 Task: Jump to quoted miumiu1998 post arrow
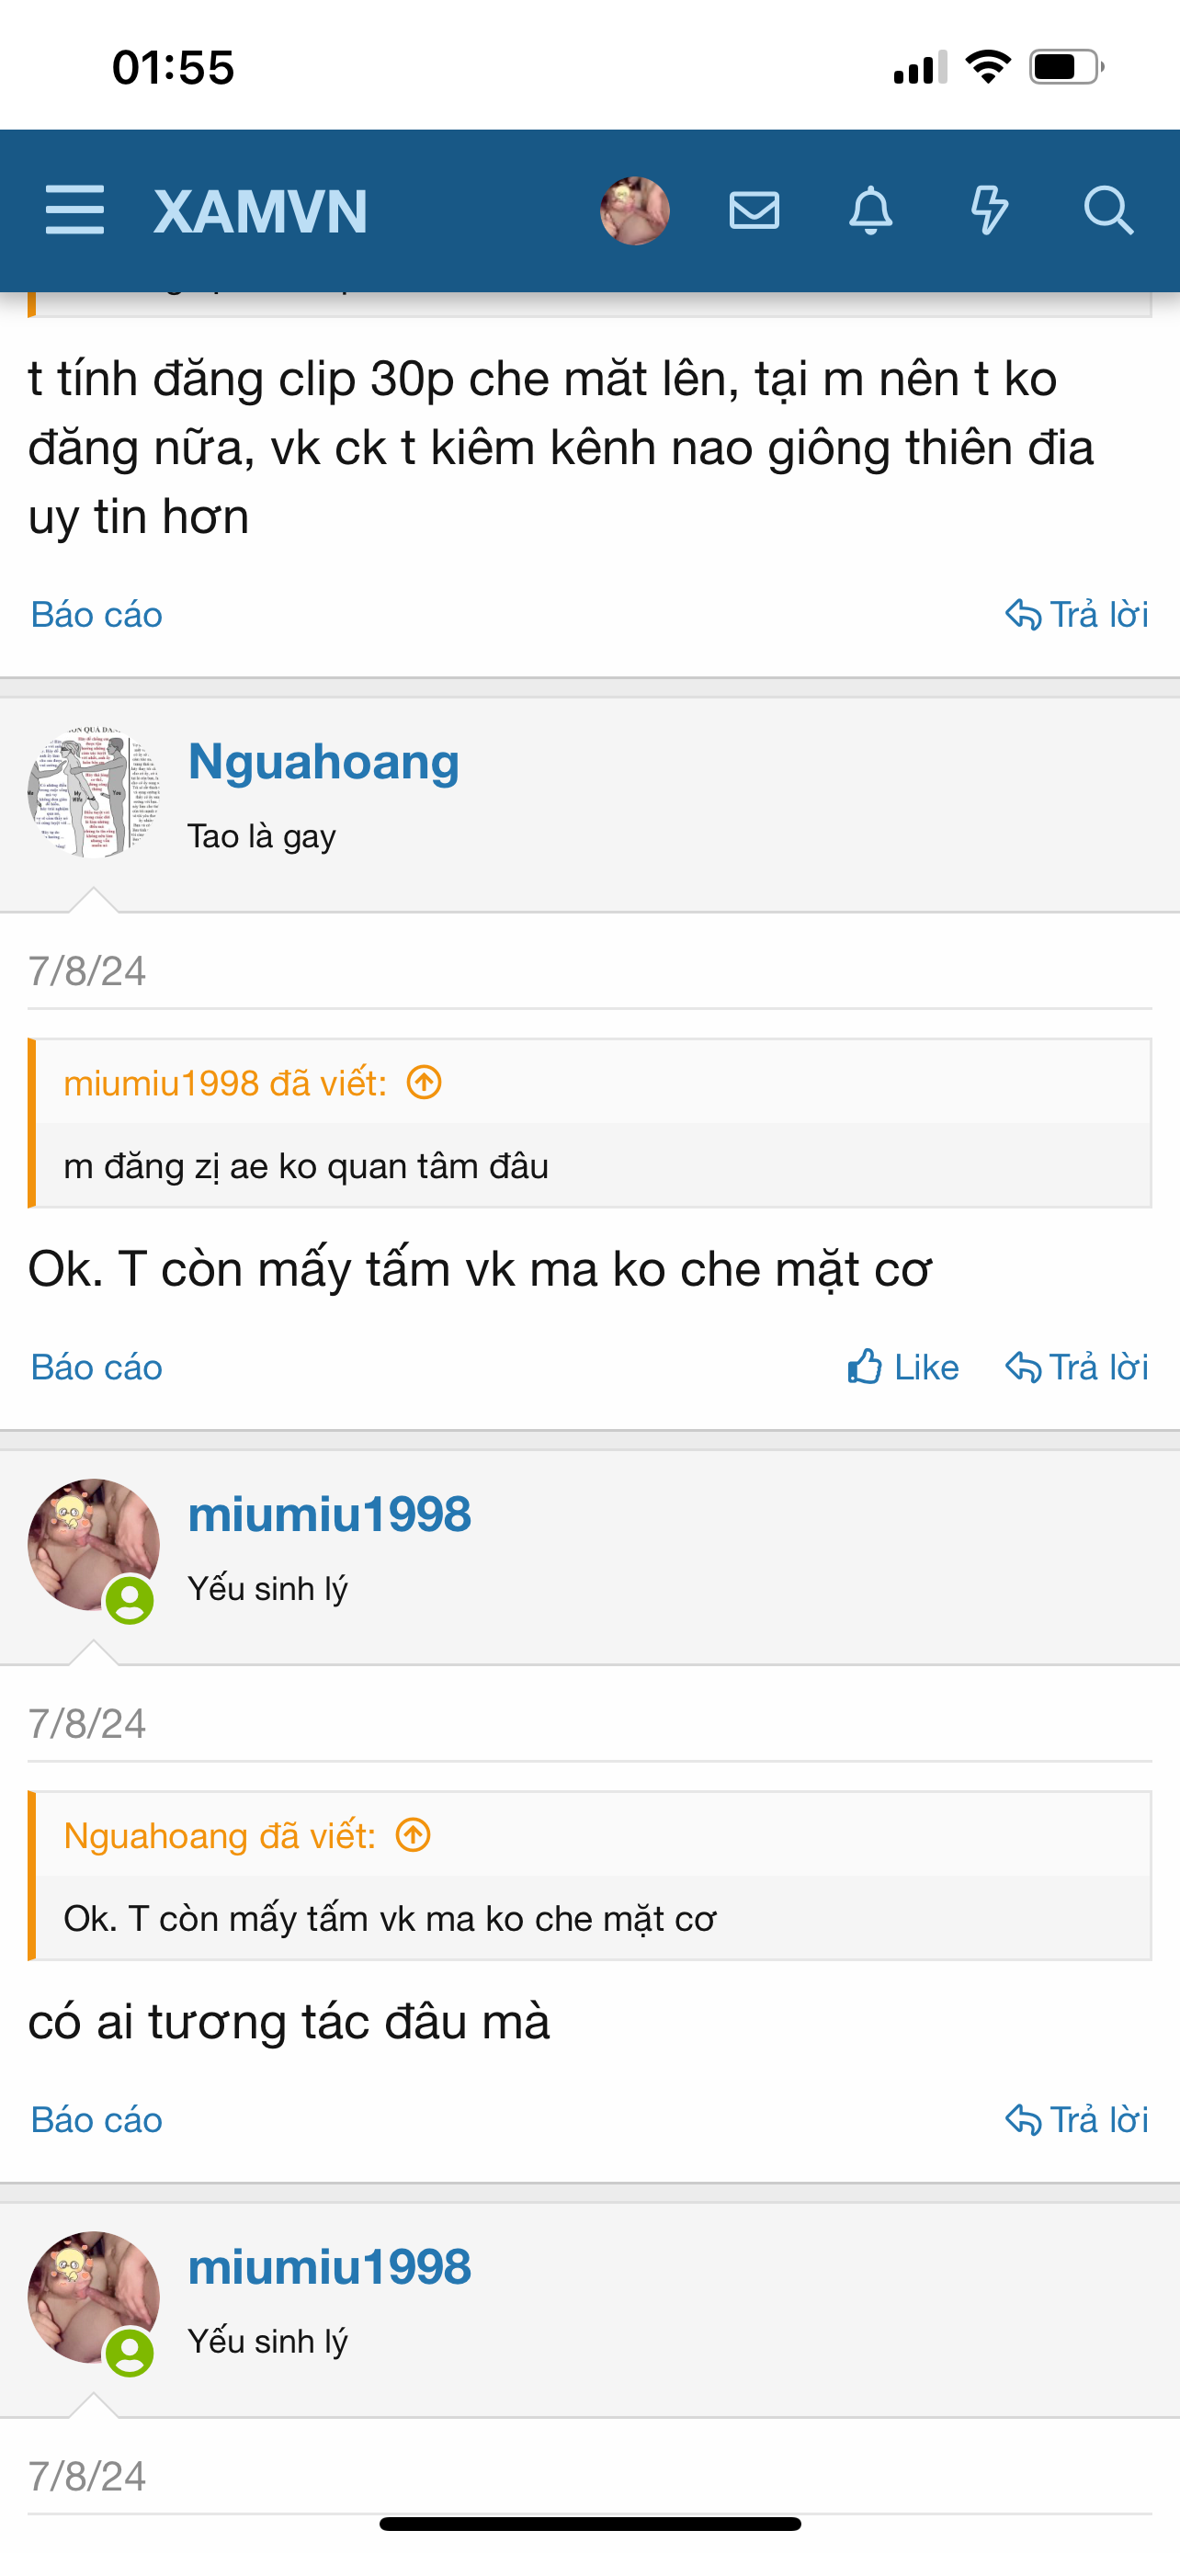(425, 1083)
